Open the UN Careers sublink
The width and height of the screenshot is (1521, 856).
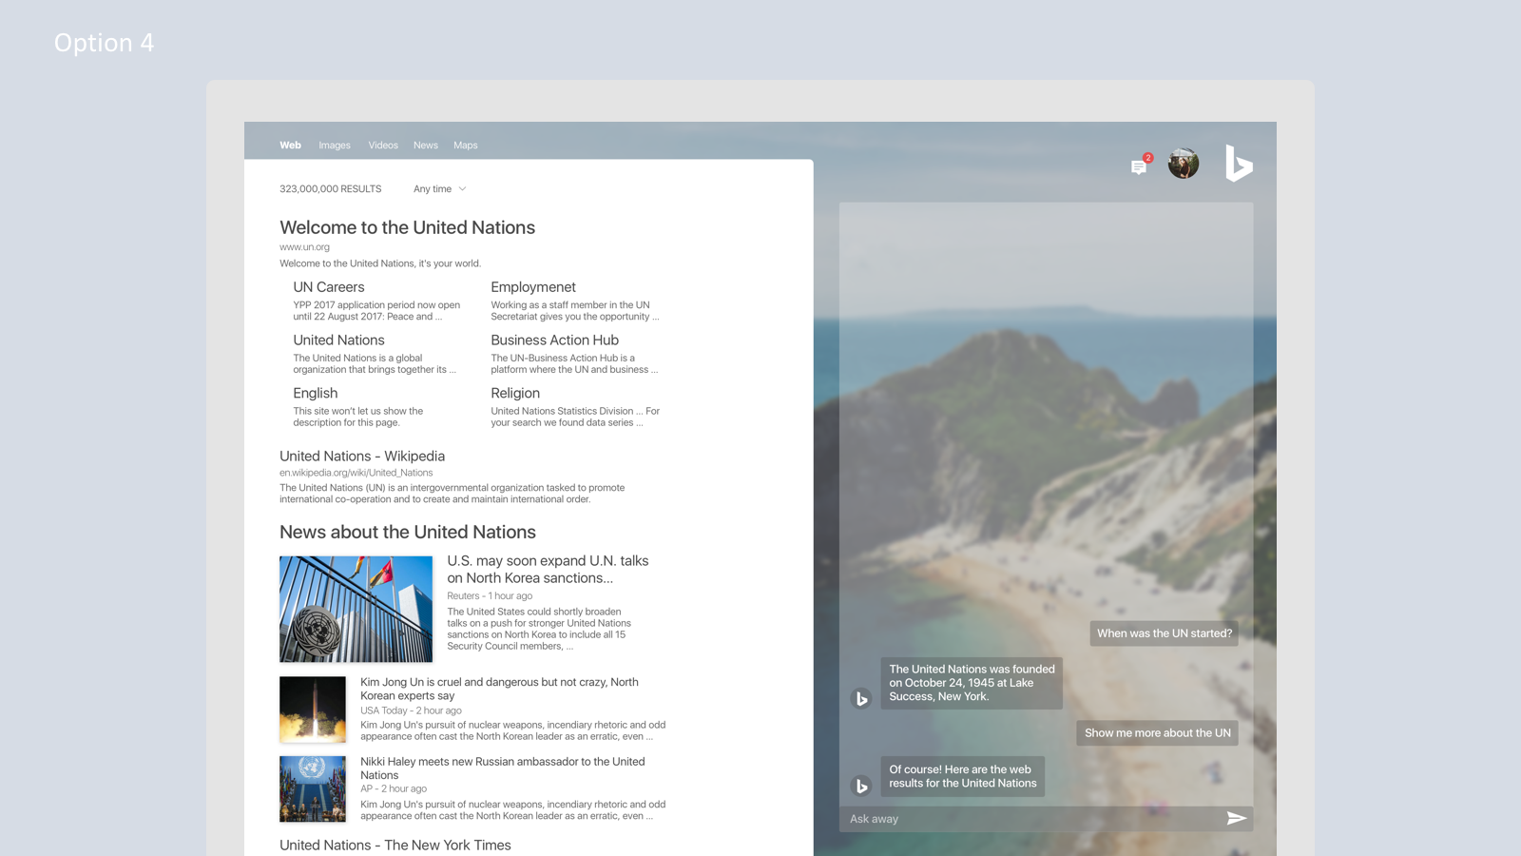coord(329,287)
